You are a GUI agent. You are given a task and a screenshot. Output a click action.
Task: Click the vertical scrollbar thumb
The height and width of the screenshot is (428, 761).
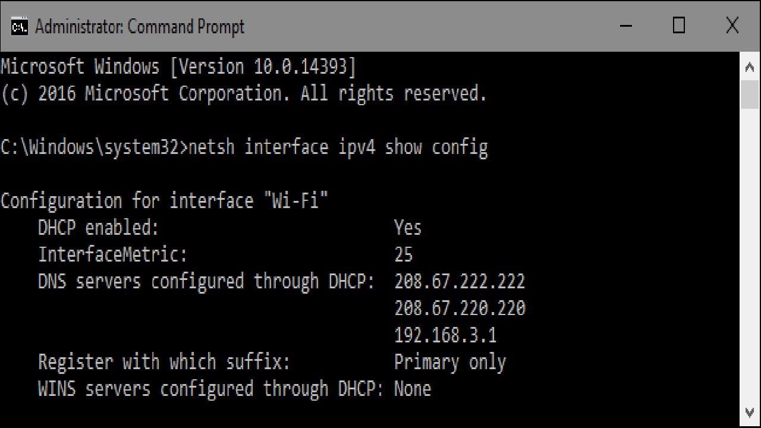(750, 94)
